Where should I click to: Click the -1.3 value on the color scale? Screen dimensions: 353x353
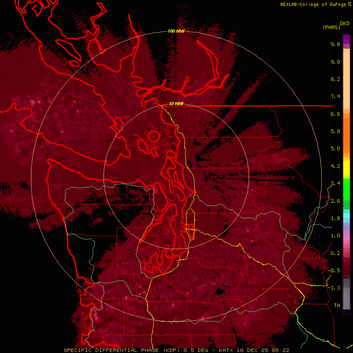tap(334, 288)
